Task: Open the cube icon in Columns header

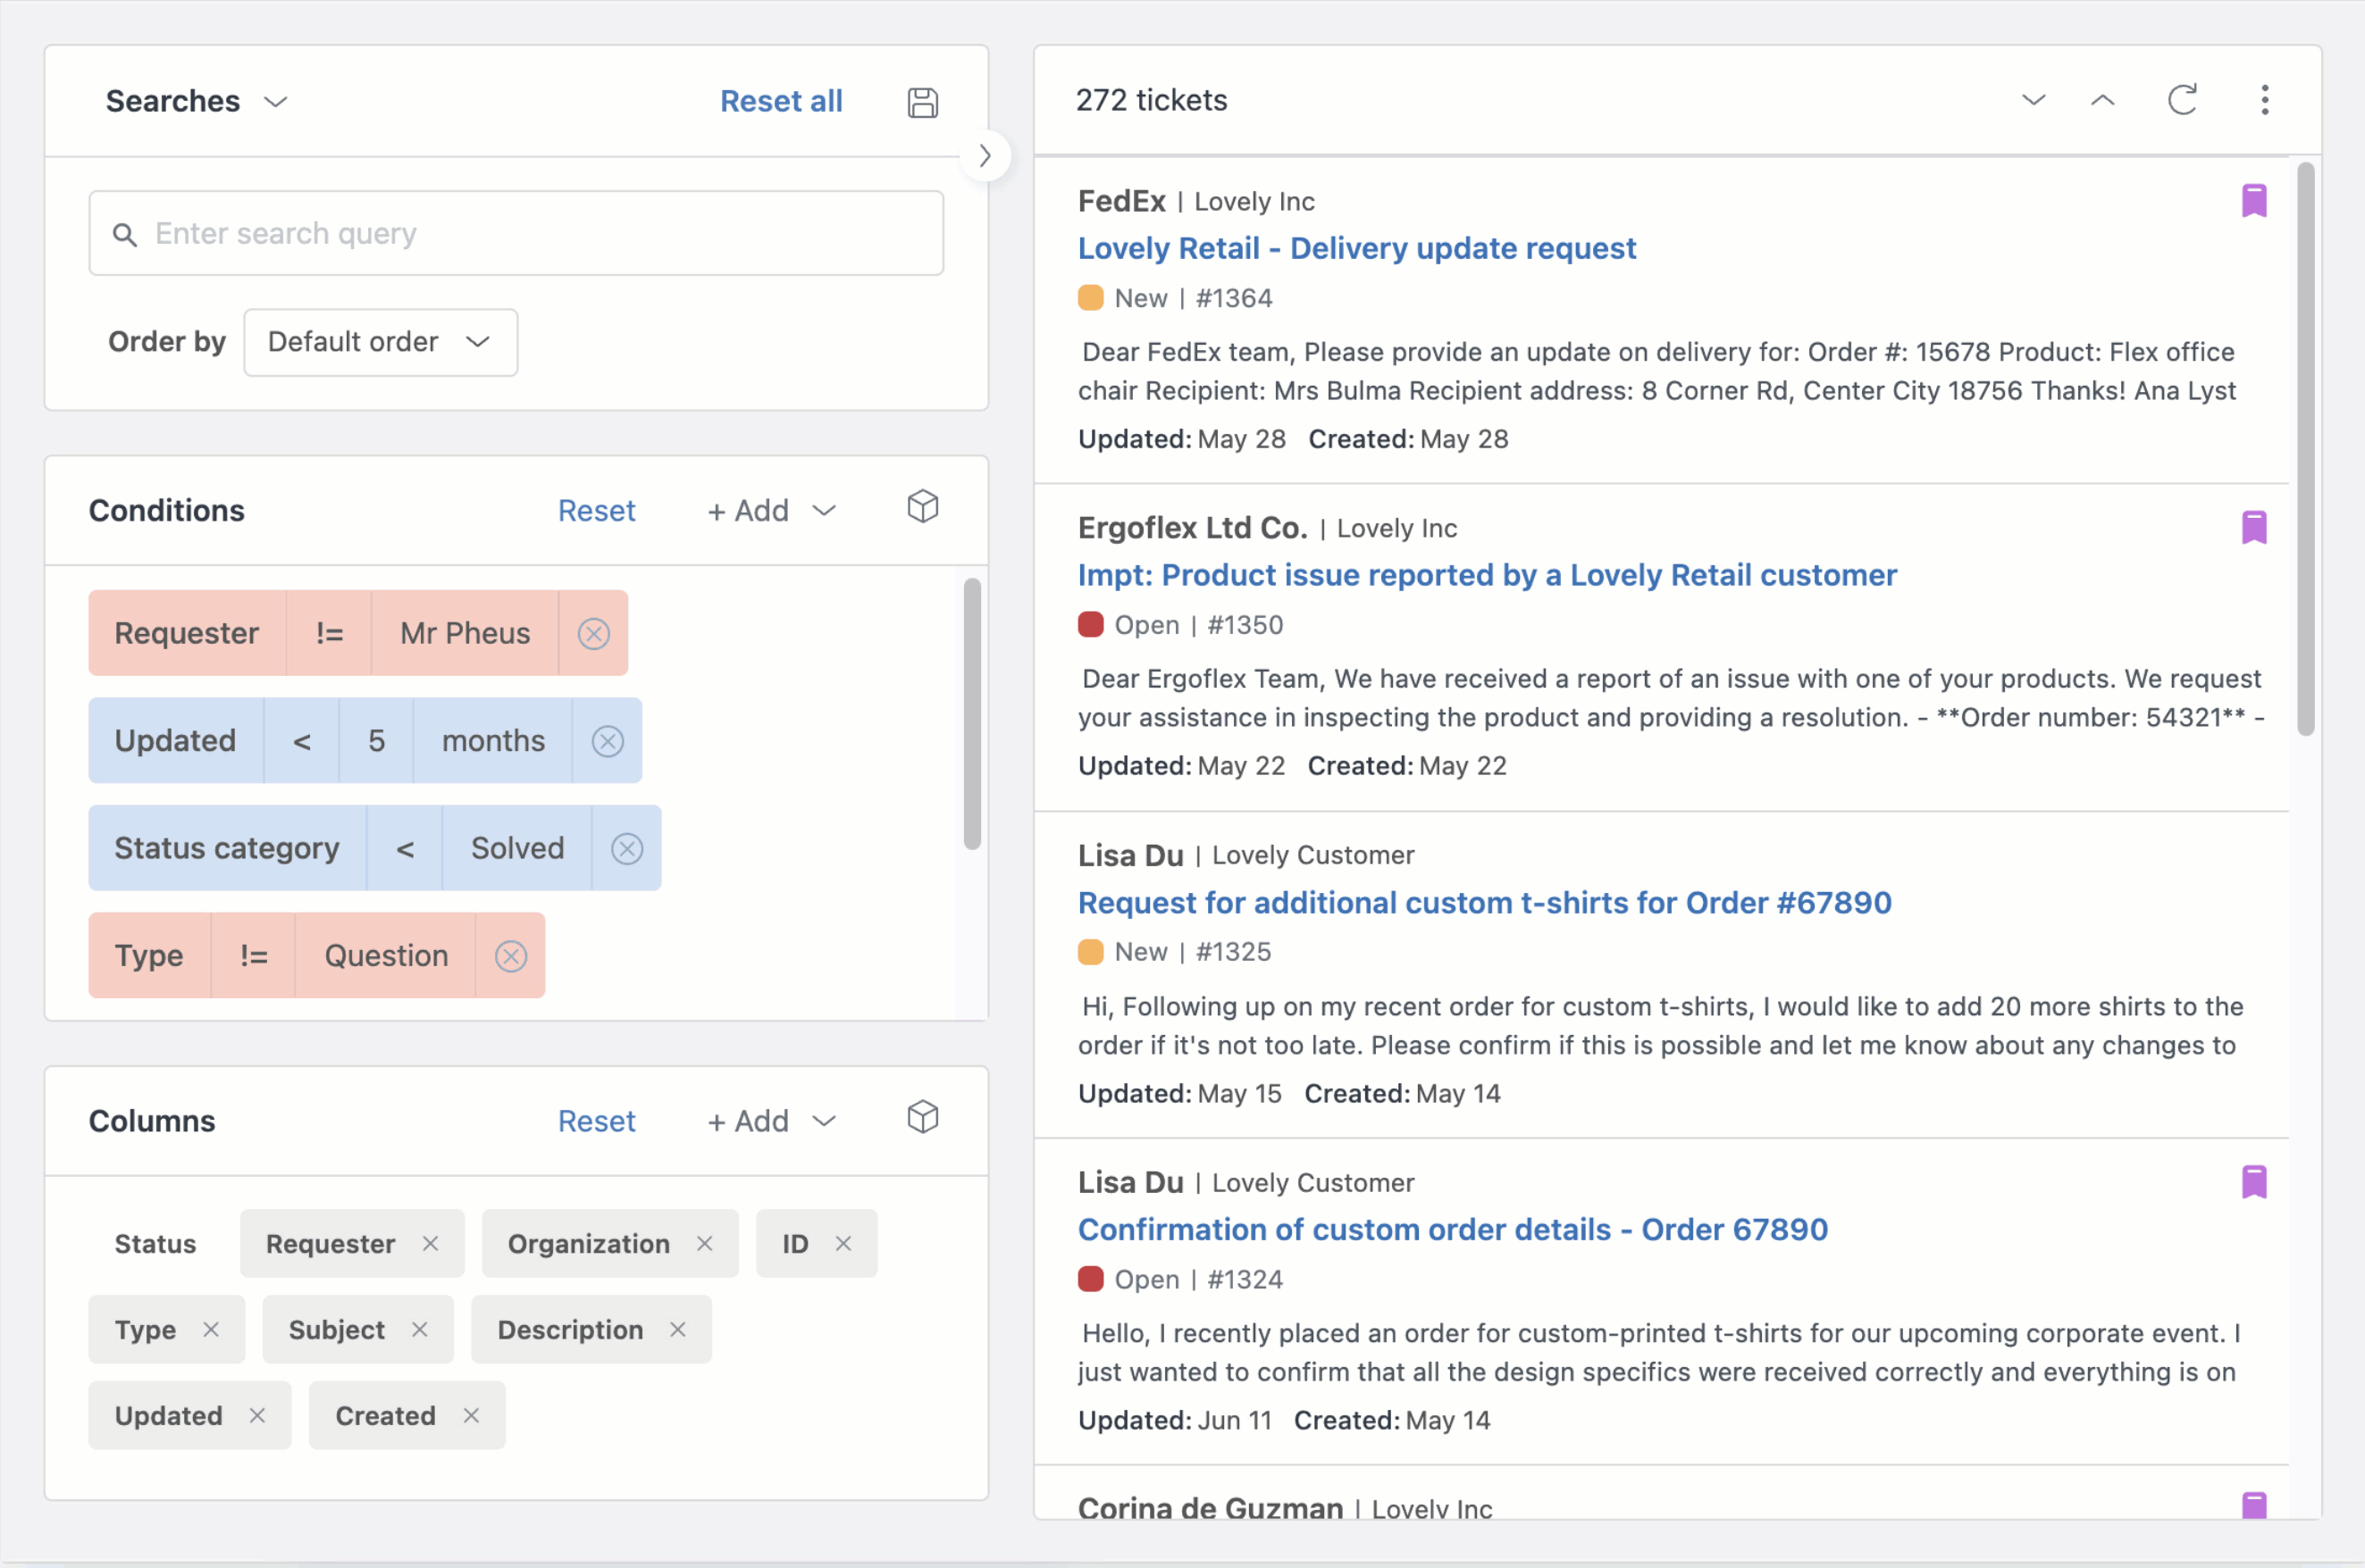Action: tap(922, 1117)
